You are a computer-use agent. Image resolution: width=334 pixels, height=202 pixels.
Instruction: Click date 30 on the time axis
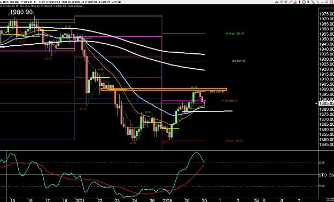point(204,200)
